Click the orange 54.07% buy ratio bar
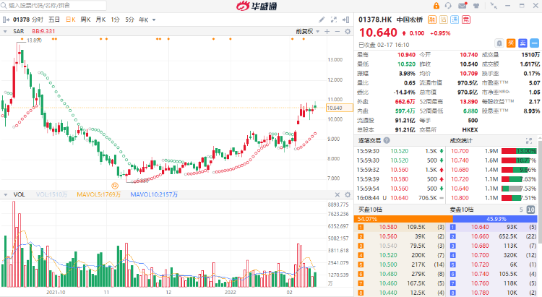The image size is (542, 297). 403,219
